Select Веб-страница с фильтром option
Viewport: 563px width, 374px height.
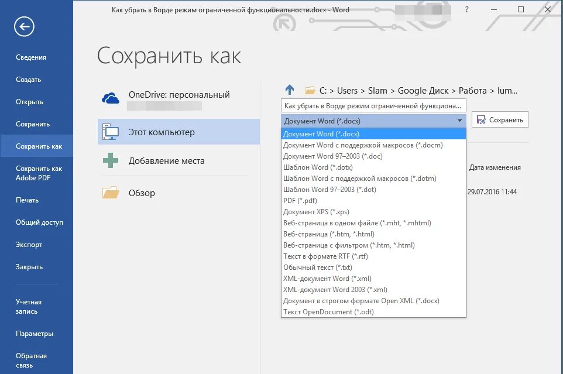373,245
